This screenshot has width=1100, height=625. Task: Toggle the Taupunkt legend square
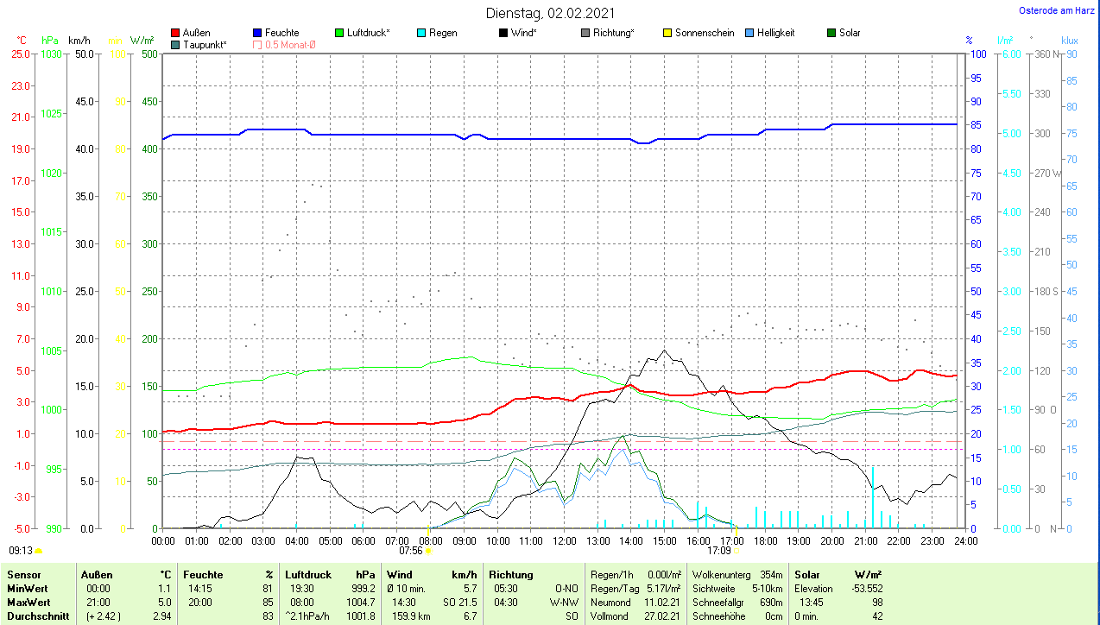click(x=176, y=44)
